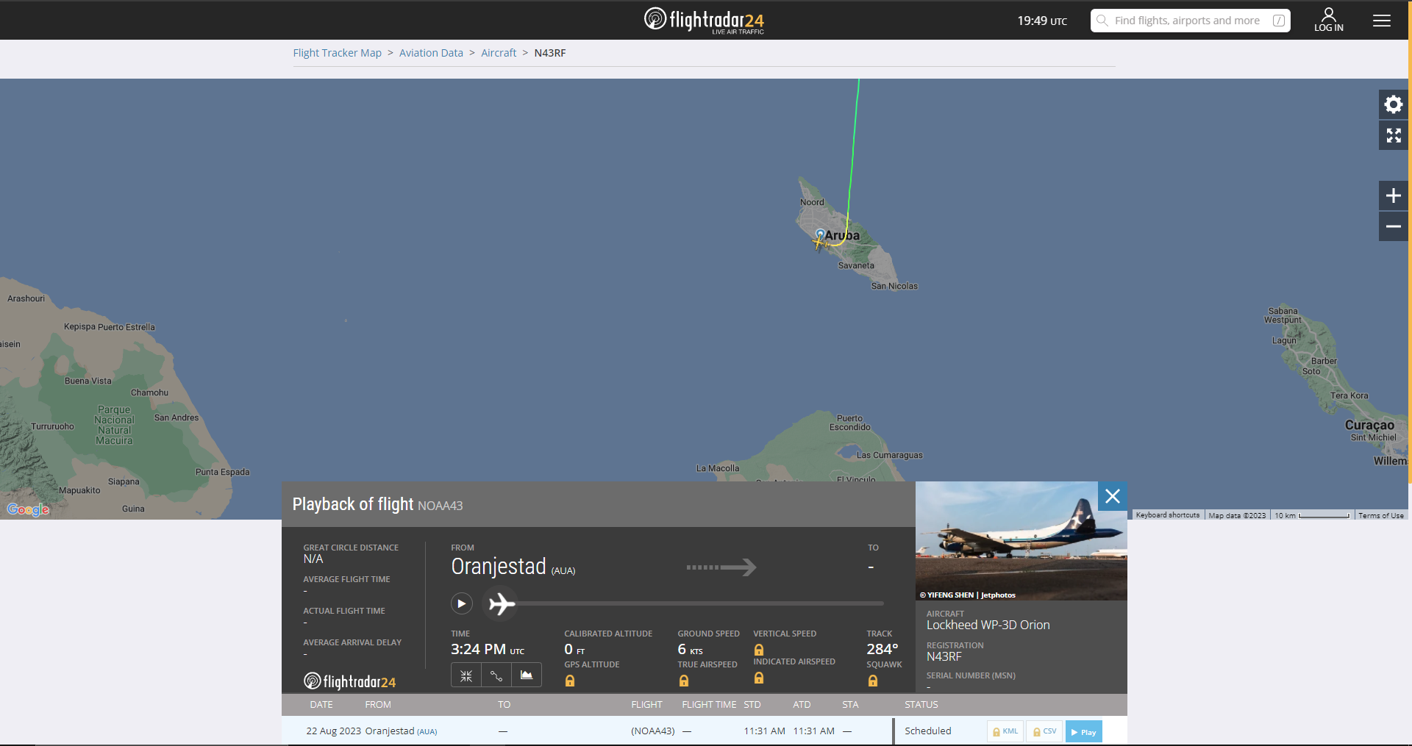Click the LOG IN user icon

tap(1328, 20)
